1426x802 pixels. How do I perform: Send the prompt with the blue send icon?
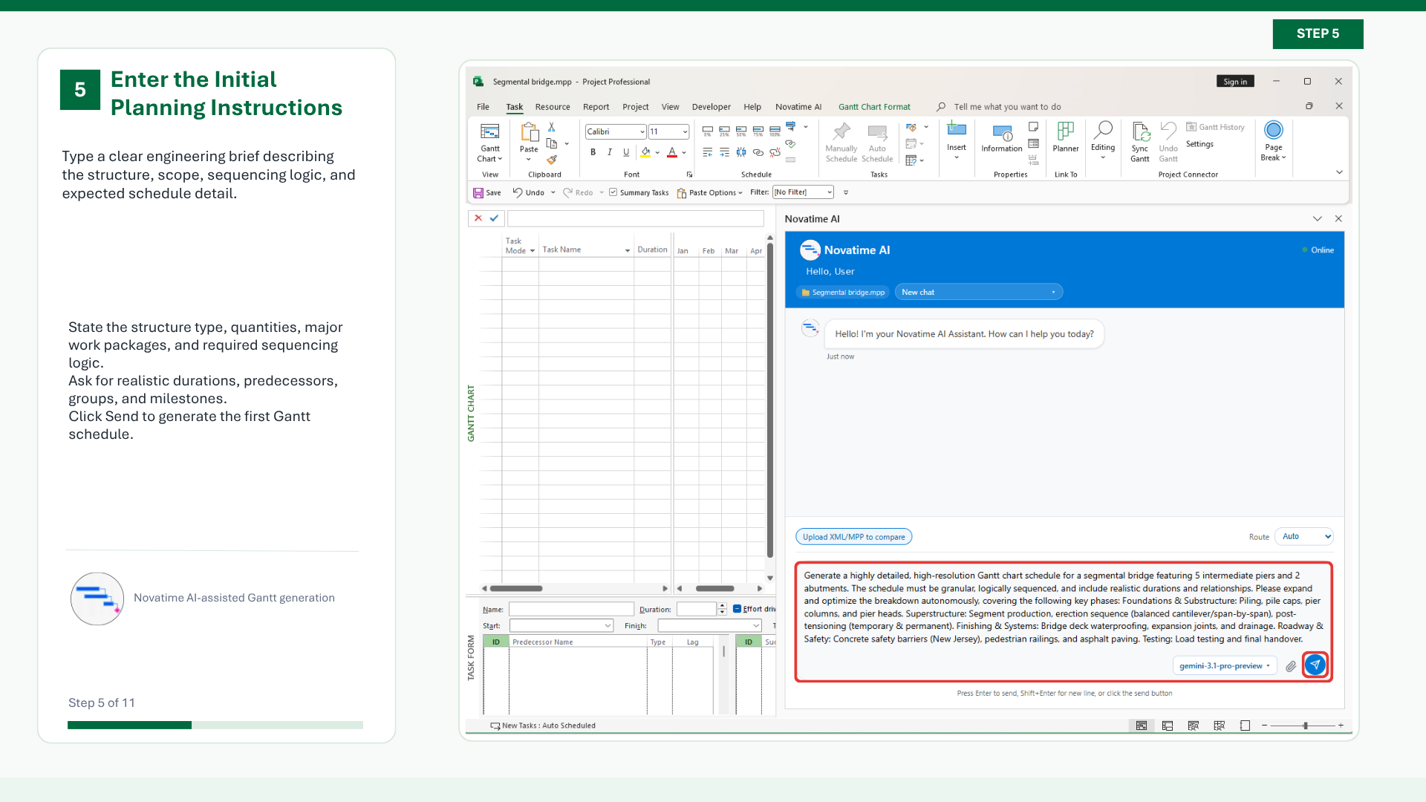[1315, 665]
